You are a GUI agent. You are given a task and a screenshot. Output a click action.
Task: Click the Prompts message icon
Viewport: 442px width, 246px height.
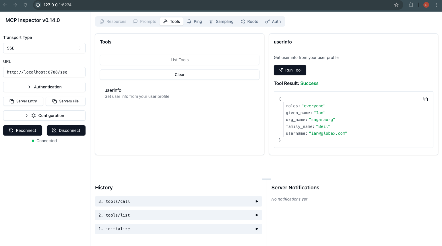(135, 21)
